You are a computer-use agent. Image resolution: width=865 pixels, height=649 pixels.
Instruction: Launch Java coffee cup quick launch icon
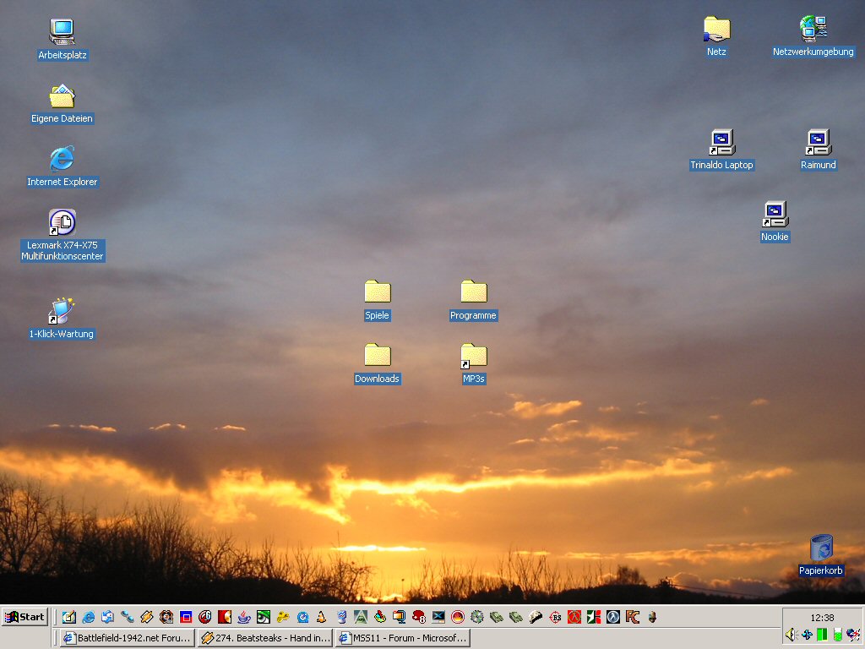click(x=243, y=617)
